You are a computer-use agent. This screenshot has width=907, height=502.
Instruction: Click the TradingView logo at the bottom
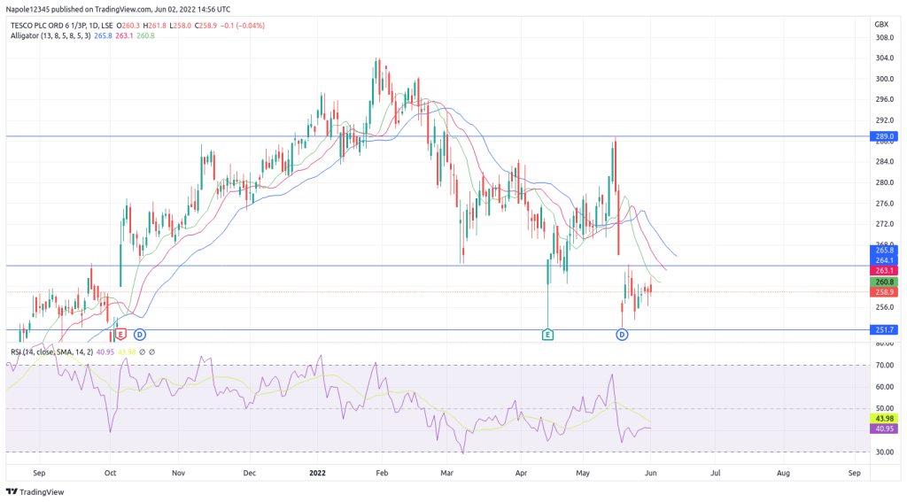[35, 491]
